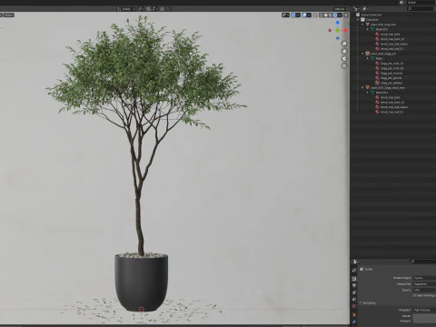436x327 pixels.
Task: Select shrub_tree_leaf_steam under Mesh.001
Action: click(x=394, y=44)
